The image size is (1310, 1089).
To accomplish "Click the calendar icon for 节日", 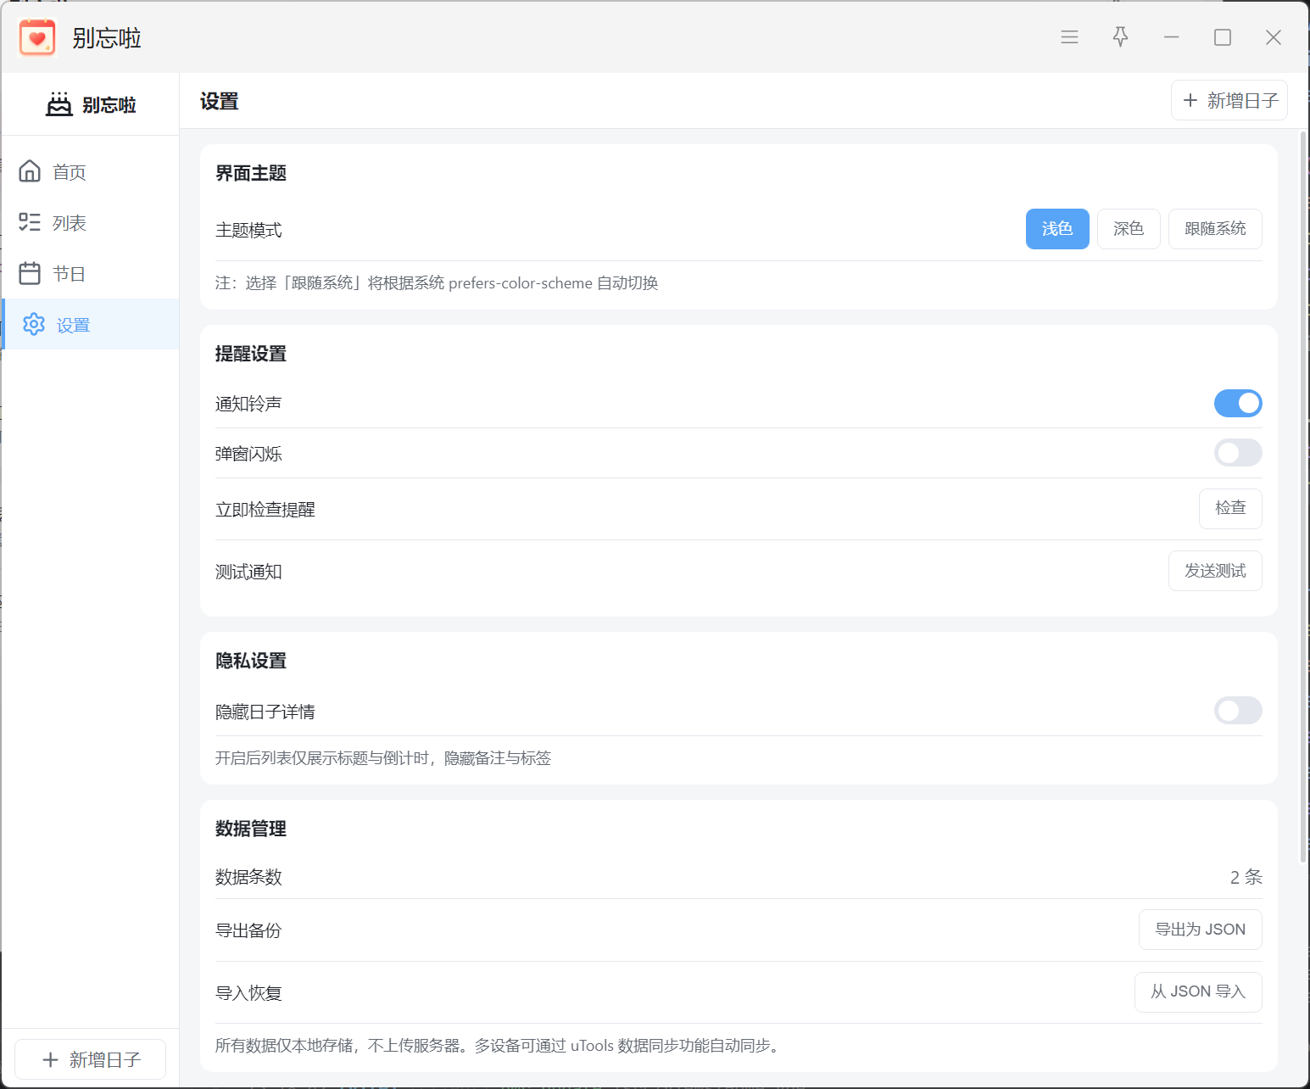I will coord(30,273).
